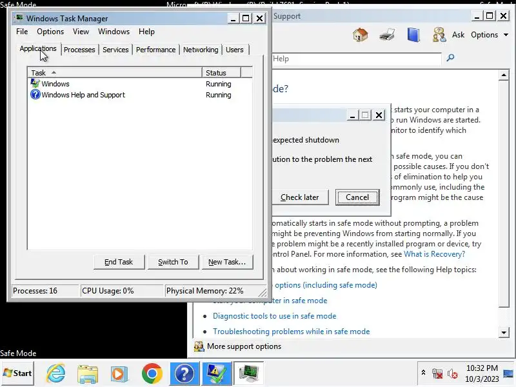This screenshot has width=516, height=387.
Task: Select the Applications tab
Action: [x=38, y=49]
